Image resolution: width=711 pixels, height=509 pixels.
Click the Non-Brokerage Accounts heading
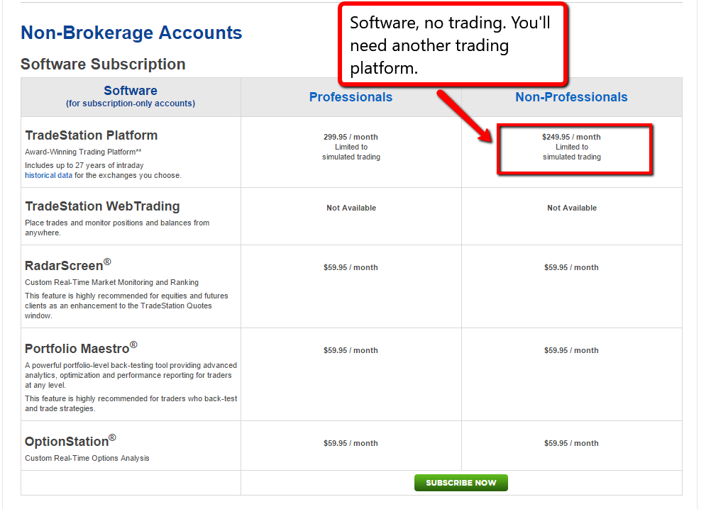[x=131, y=33]
